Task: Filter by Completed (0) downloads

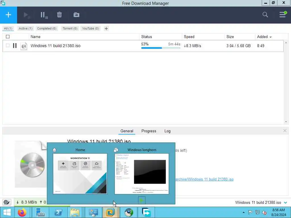Action: pos(47,28)
